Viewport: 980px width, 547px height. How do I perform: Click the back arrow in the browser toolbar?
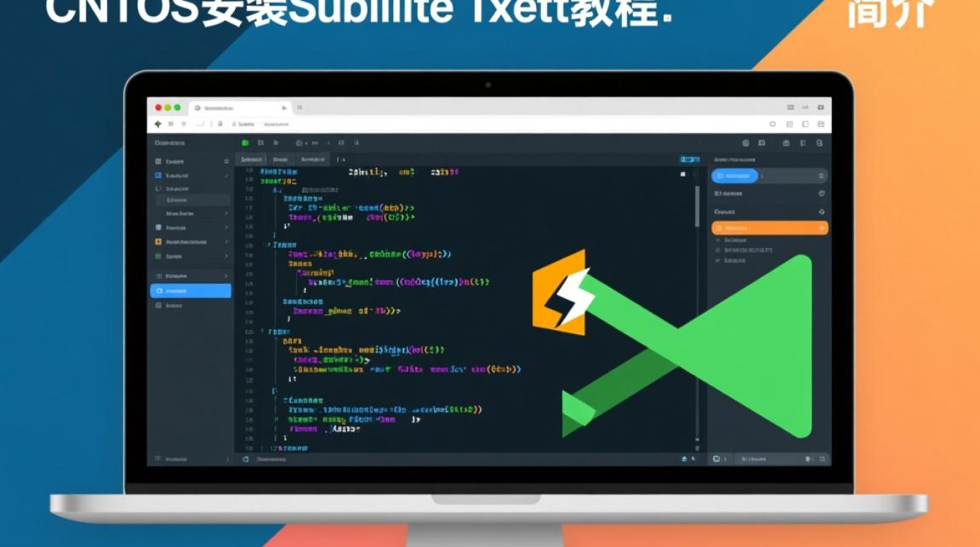[158, 125]
